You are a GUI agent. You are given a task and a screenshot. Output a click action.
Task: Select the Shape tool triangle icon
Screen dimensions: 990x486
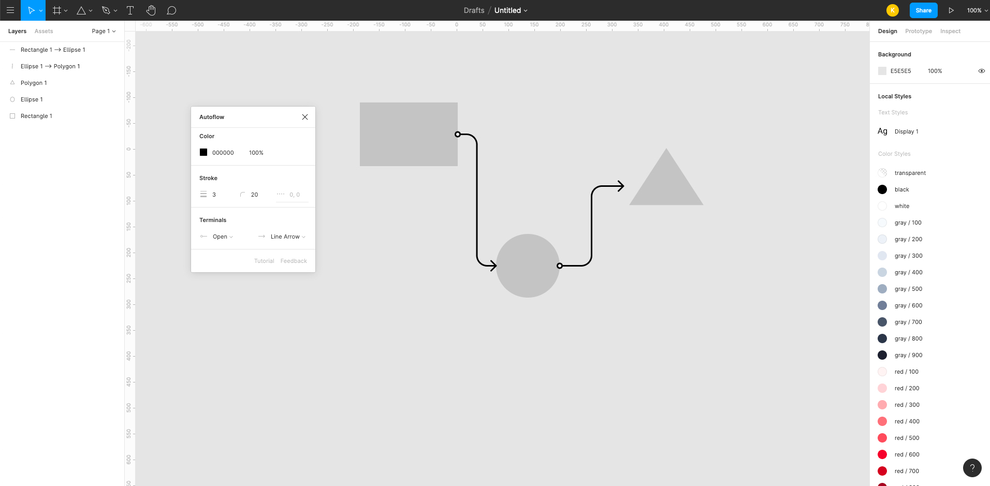point(81,10)
